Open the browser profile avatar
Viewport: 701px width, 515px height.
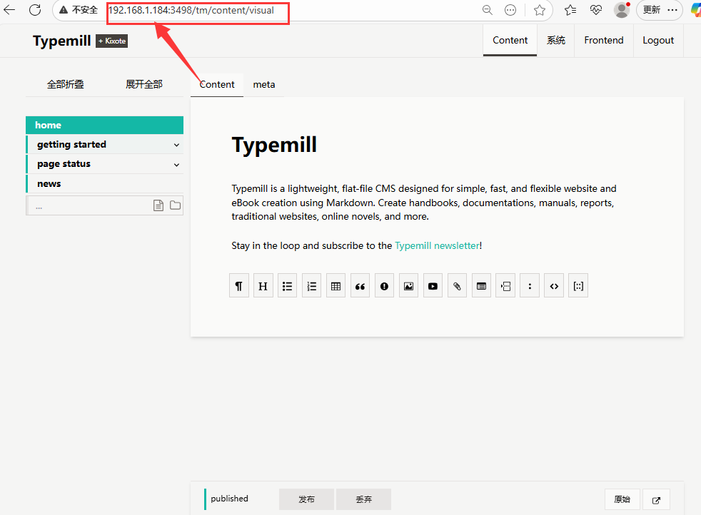pos(622,10)
